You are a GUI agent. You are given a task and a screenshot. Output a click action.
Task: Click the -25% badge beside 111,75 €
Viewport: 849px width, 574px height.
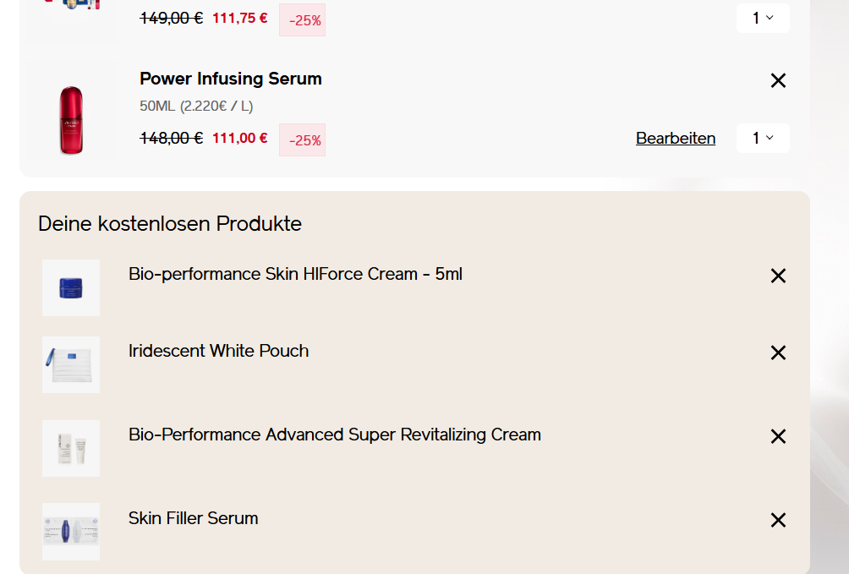pos(302,20)
